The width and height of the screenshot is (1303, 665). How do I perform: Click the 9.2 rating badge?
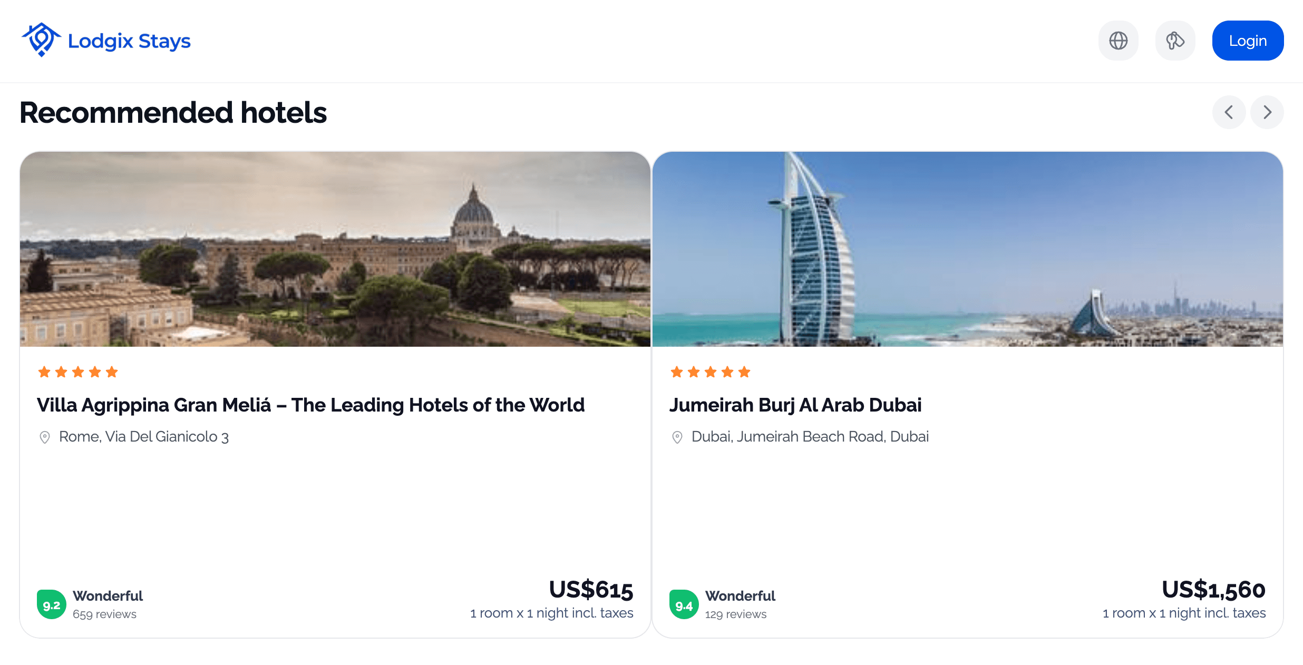(x=52, y=605)
